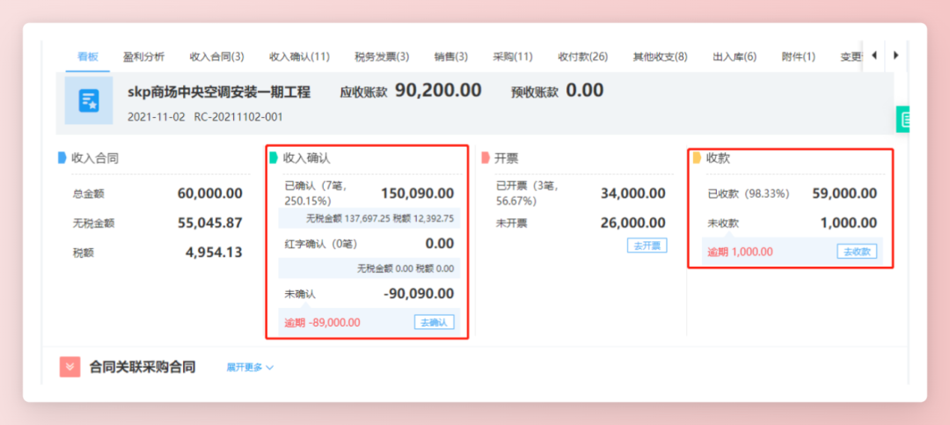Screen dimensions: 950x425
Task: Click the contract document icon beside skp商场 title
Action: (x=89, y=100)
